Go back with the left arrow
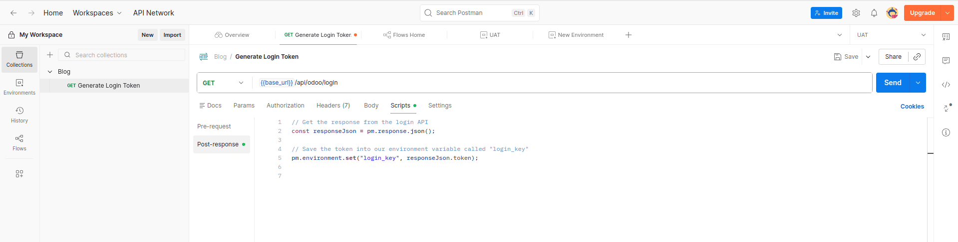 [x=13, y=13]
